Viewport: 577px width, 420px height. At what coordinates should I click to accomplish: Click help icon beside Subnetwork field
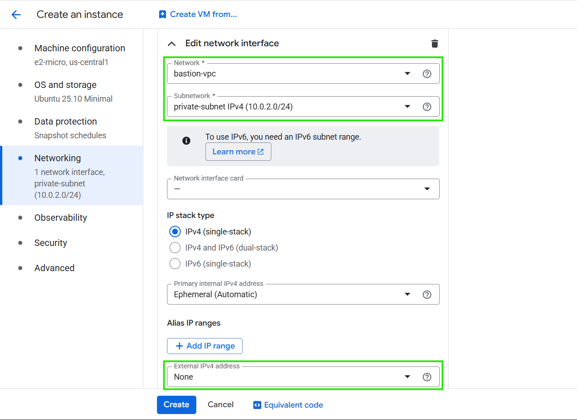point(426,107)
